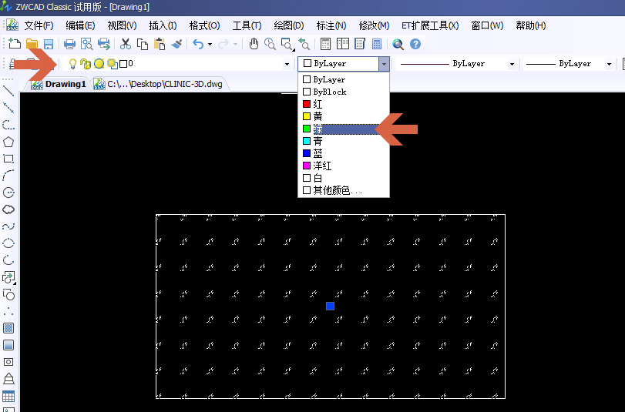Activate the Pan hand tool

point(254,45)
